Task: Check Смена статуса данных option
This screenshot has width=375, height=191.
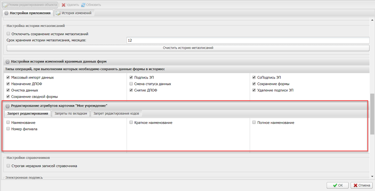Action: pos(131,84)
